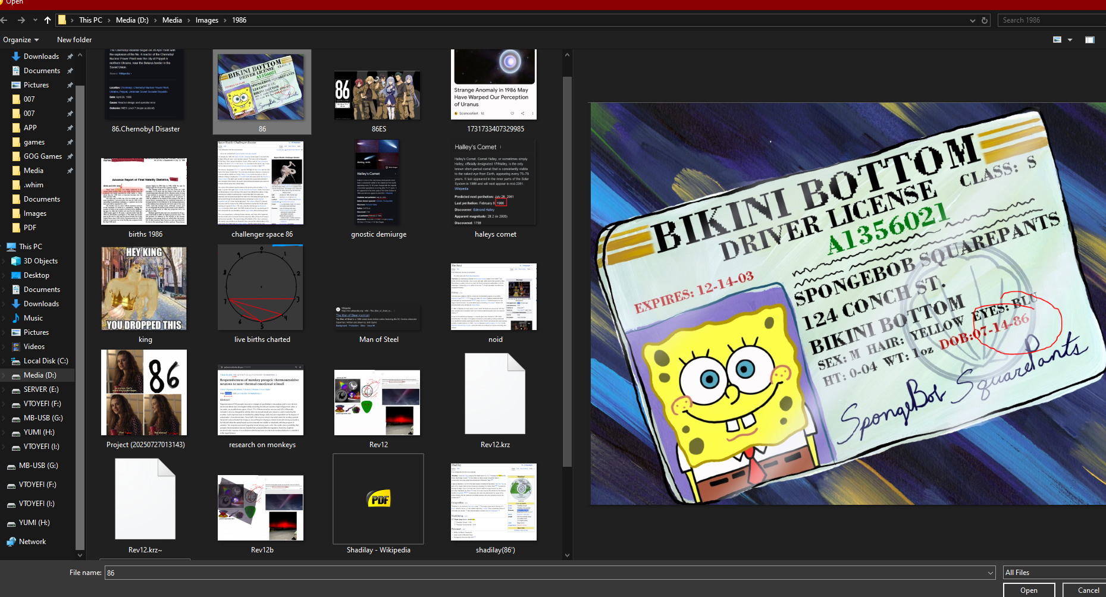Refresh the 1986 folder listing
Viewport: 1106px width, 597px height.
coord(985,20)
